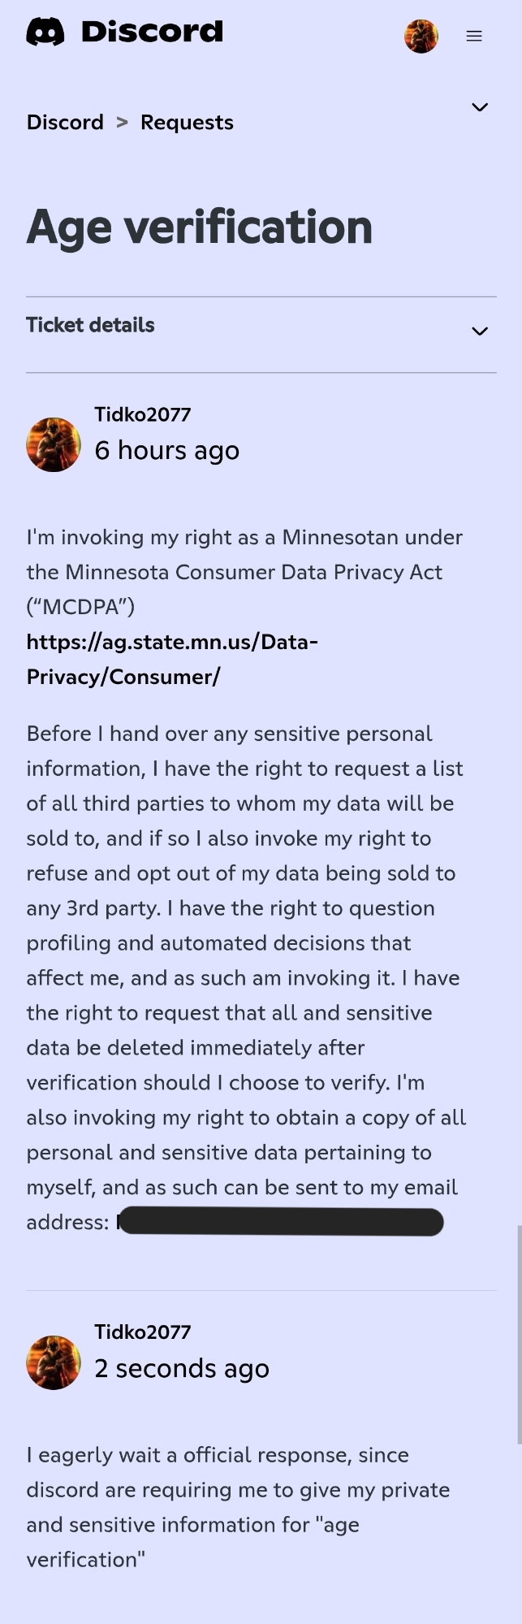Image resolution: width=522 pixels, height=1624 pixels.
Task: Click the Ticket details label
Action: (90, 325)
